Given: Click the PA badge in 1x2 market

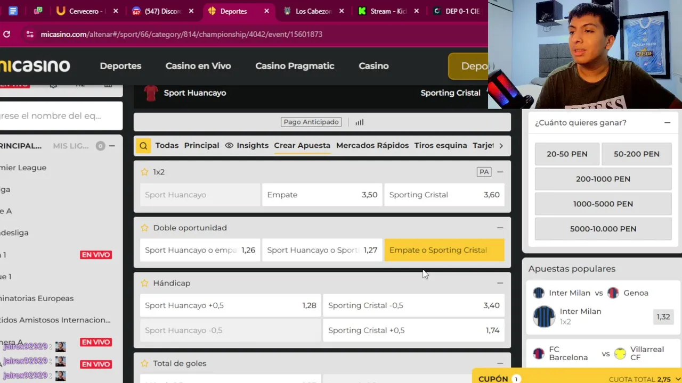Looking at the screenshot, I should 484,172.
